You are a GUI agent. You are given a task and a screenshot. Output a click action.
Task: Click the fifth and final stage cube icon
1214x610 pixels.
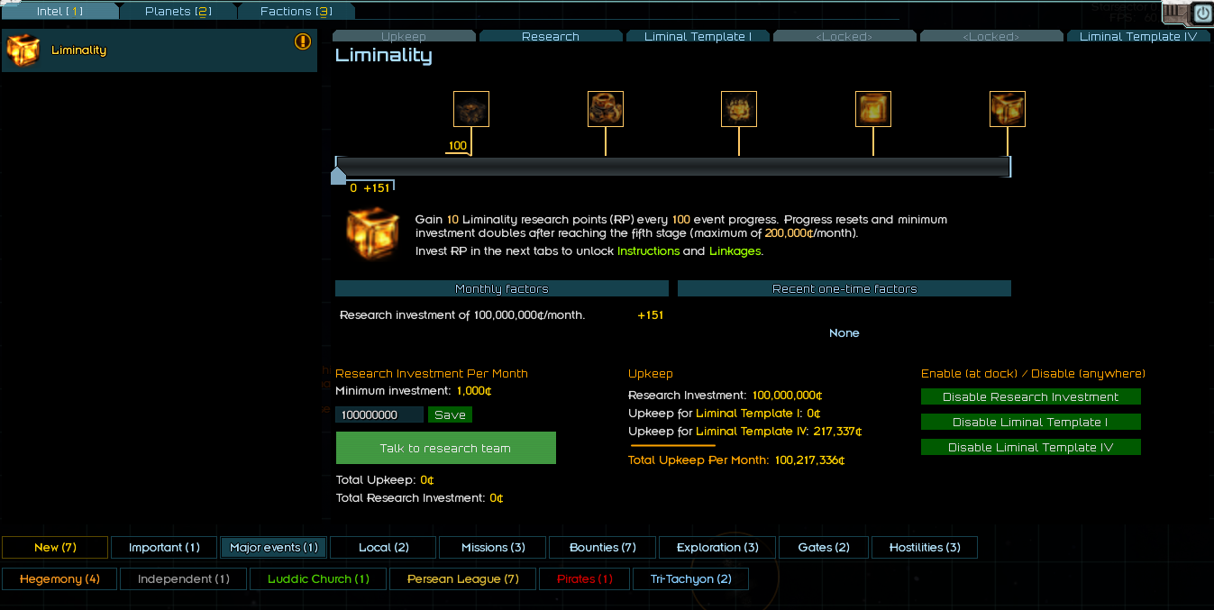(x=1008, y=109)
